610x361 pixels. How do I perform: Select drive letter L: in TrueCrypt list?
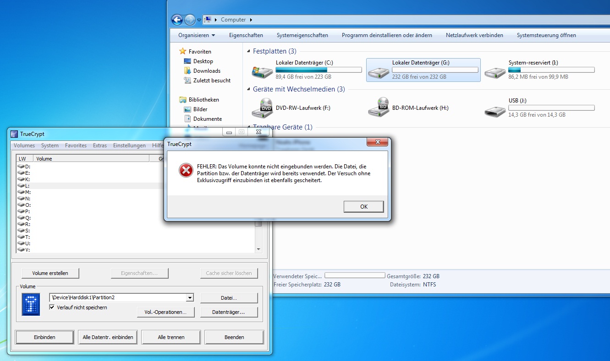24,186
